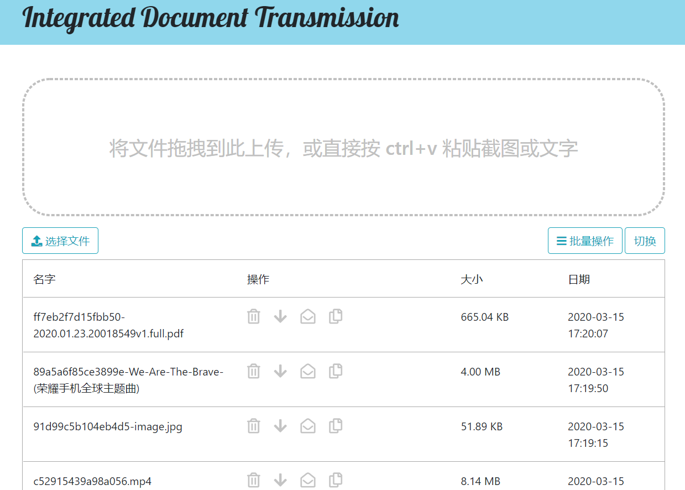Download the 91d99c5b104eb4d5-image.jpg file
This screenshot has height=490, width=685.
tap(280, 426)
